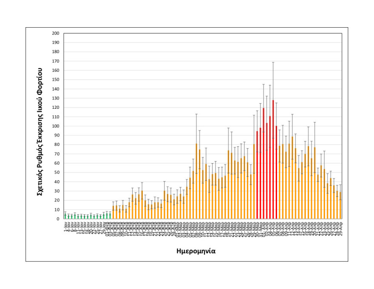
Task: Click the tallest red bar in the chart
Action: (273, 161)
